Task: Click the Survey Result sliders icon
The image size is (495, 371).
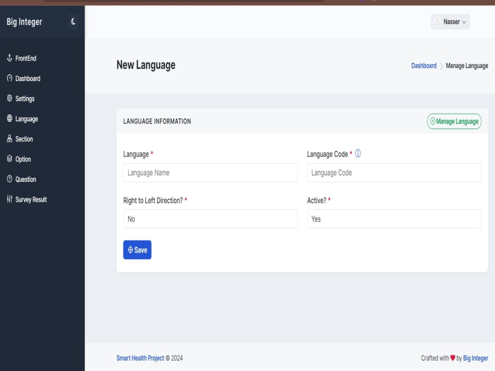Action: (9, 199)
